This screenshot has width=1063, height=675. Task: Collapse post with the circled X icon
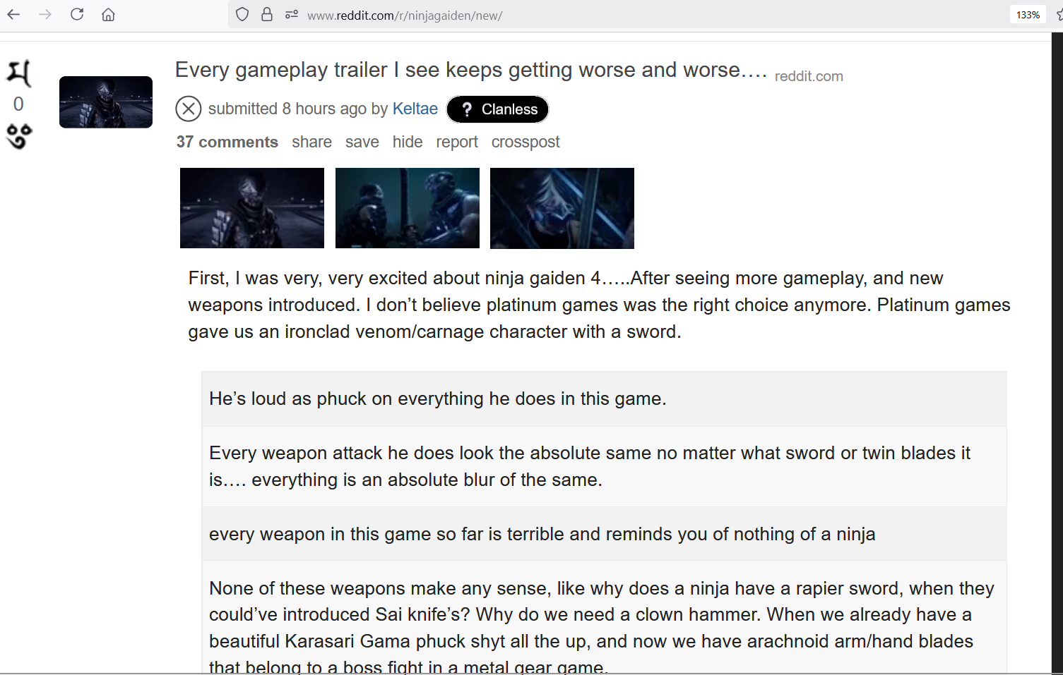189,109
